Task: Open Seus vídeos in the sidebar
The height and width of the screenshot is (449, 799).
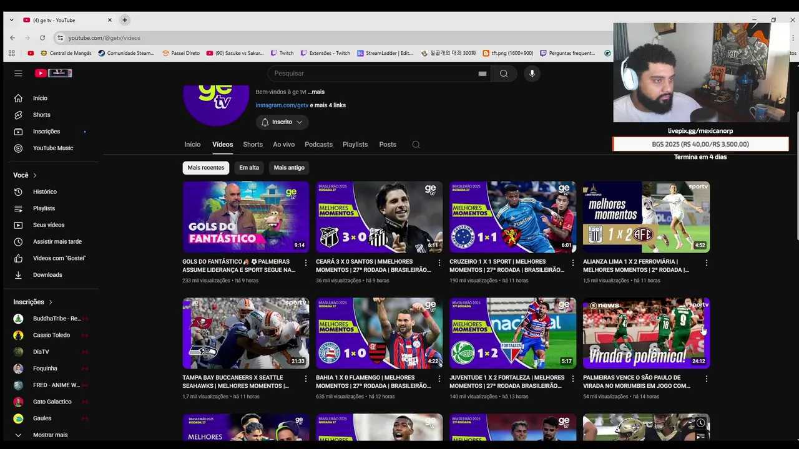Action: 50,225
